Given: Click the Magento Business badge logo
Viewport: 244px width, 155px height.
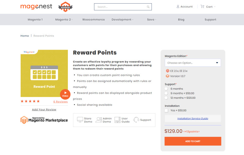Looking at the screenshot, I should pyautogui.click(x=65, y=7).
